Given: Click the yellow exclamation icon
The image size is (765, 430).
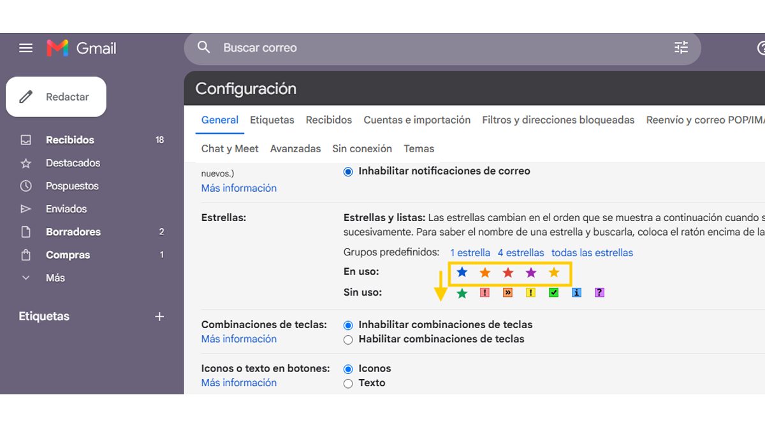Looking at the screenshot, I should 530,293.
